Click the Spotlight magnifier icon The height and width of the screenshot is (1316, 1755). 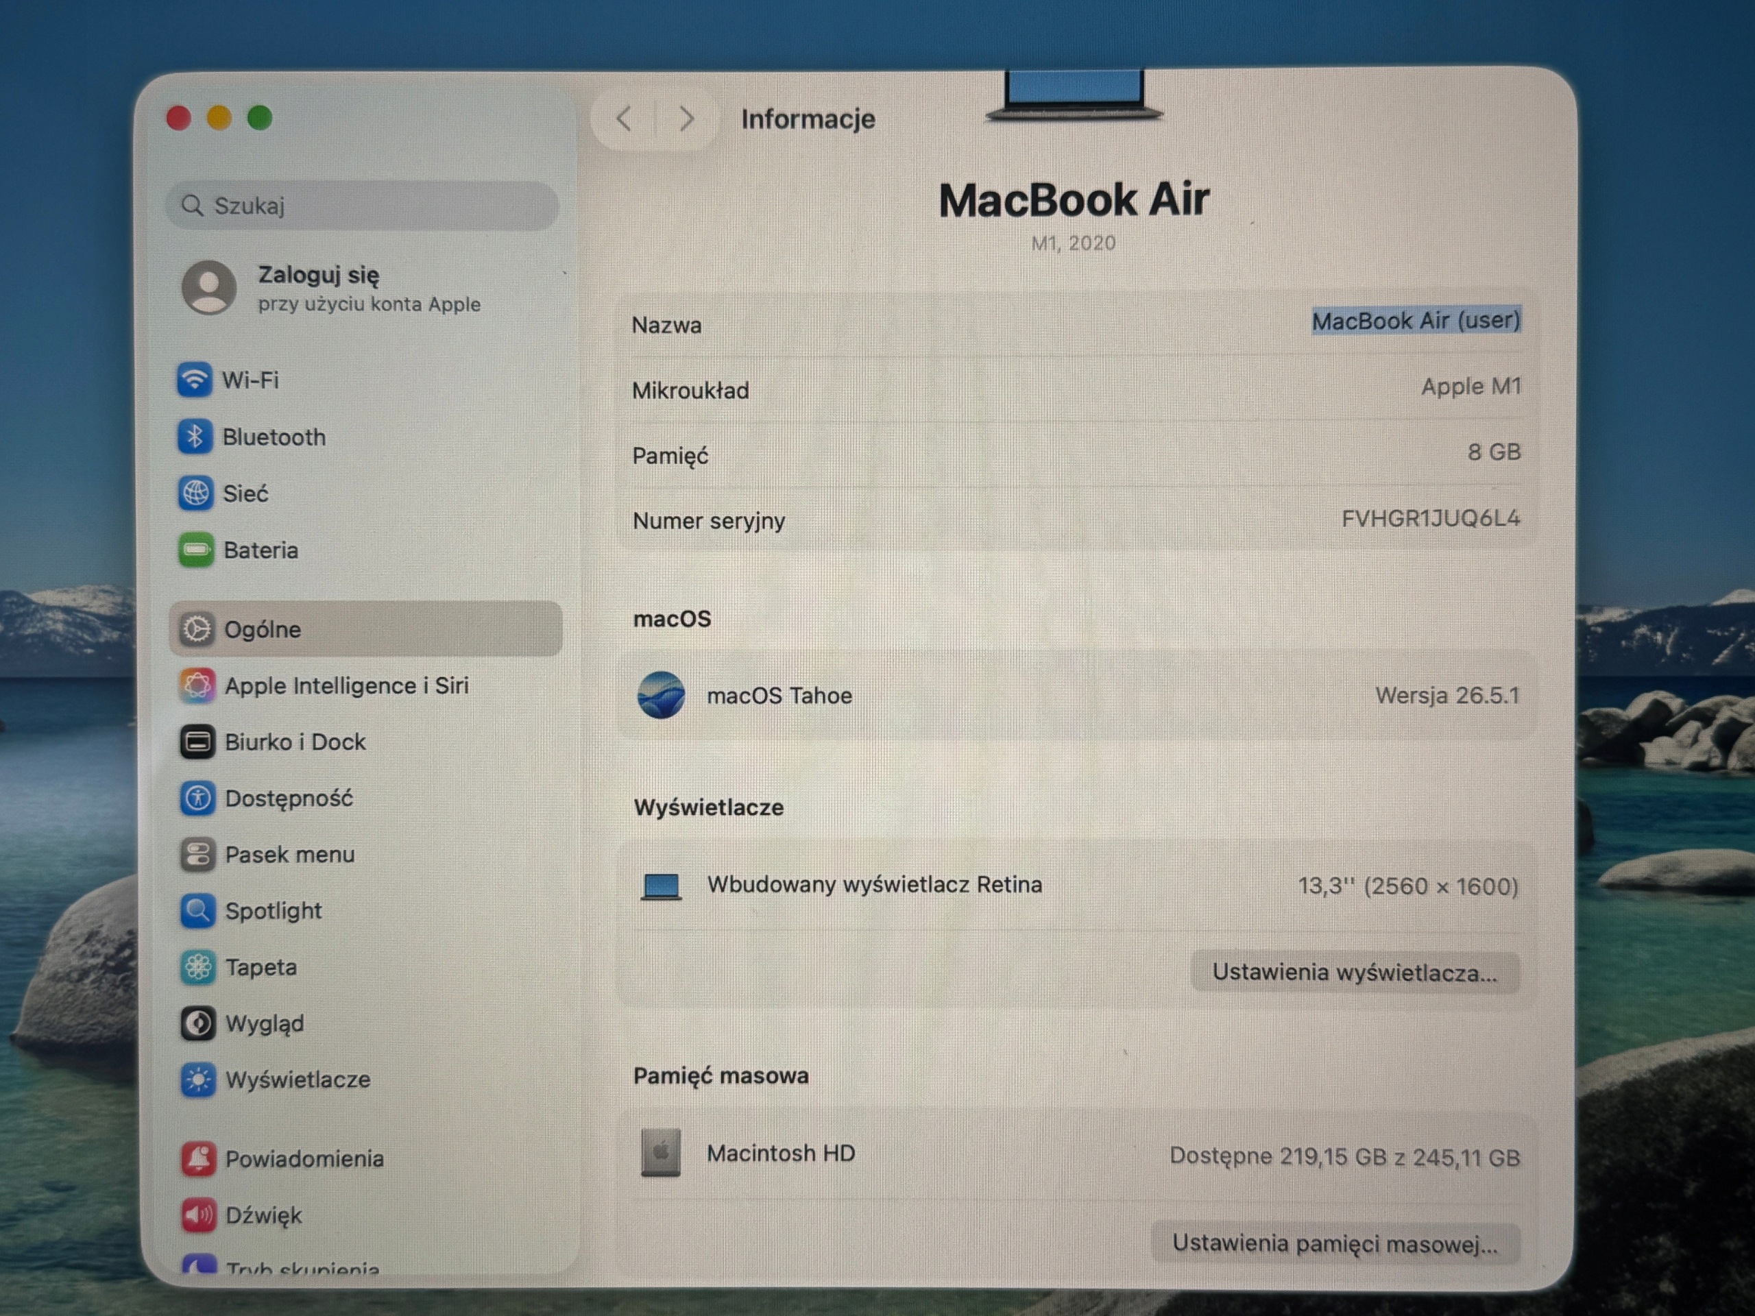(x=197, y=912)
